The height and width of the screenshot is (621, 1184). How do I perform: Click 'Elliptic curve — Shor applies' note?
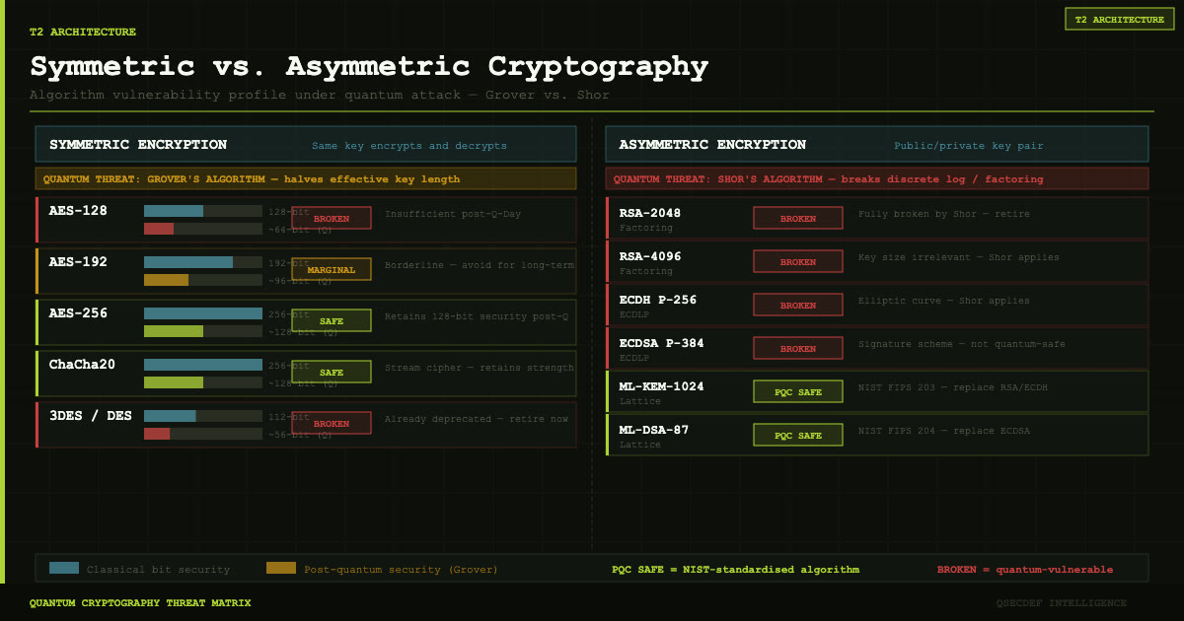944,301
